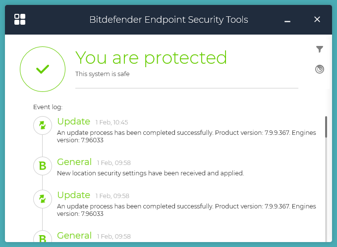Open the modules grid icon in title bar
The width and height of the screenshot is (337, 247).
coord(20,20)
